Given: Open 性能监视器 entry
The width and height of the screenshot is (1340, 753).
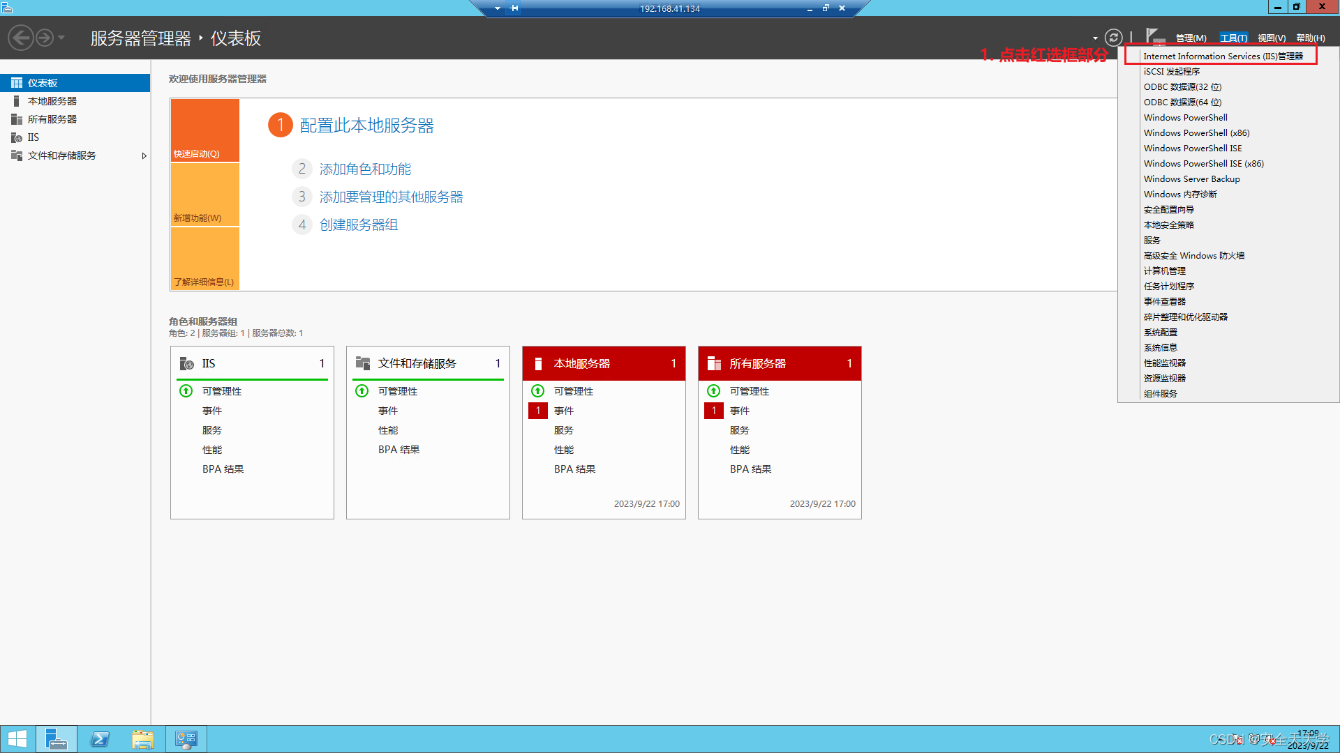Looking at the screenshot, I should [x=1165, y=363].
